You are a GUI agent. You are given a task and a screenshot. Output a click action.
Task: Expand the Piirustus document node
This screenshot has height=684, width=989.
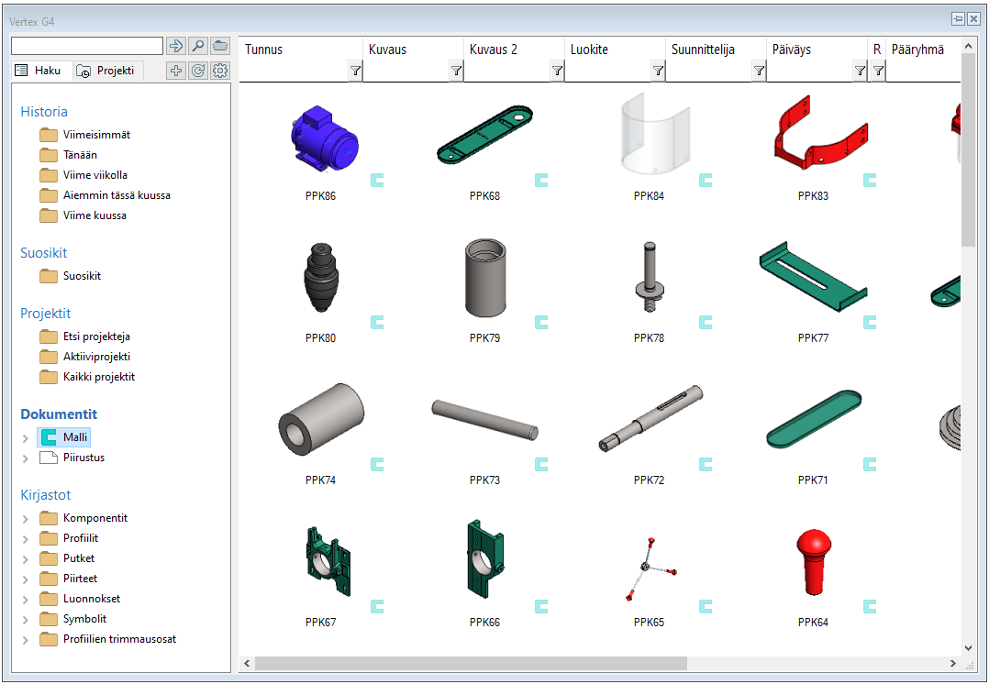tap(26, 458)
